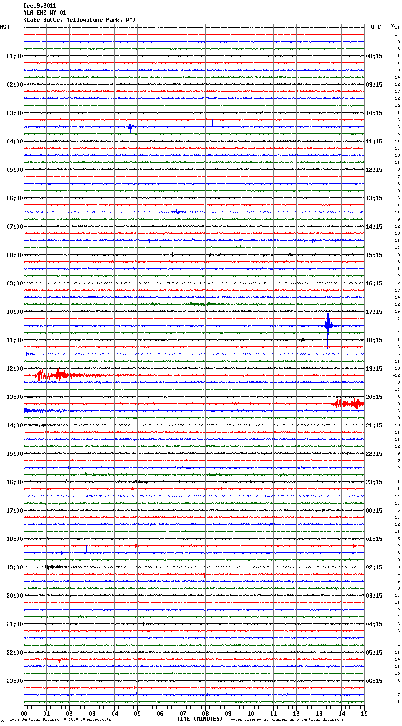Click the 06:15 UTC time label

click(374, 681)
